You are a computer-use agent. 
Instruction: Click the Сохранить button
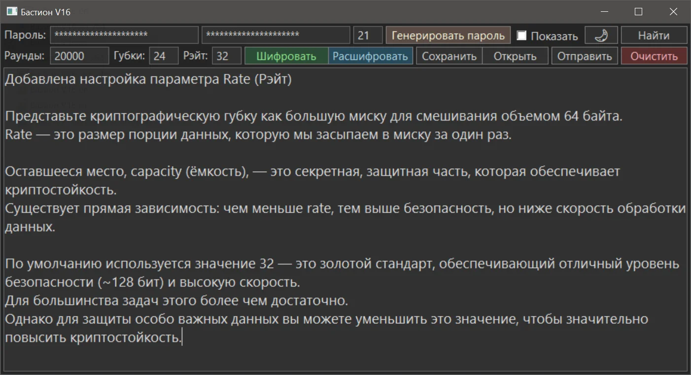(449, 56)
